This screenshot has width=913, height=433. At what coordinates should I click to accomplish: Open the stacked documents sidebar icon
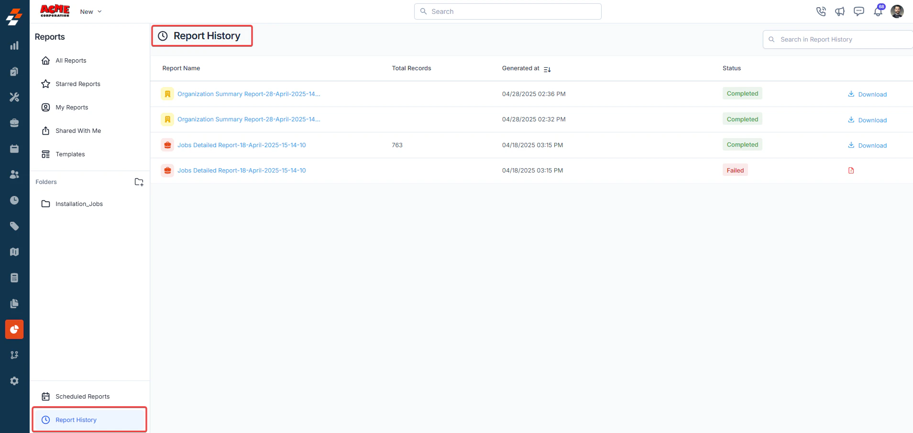click(x=14, y=303)
